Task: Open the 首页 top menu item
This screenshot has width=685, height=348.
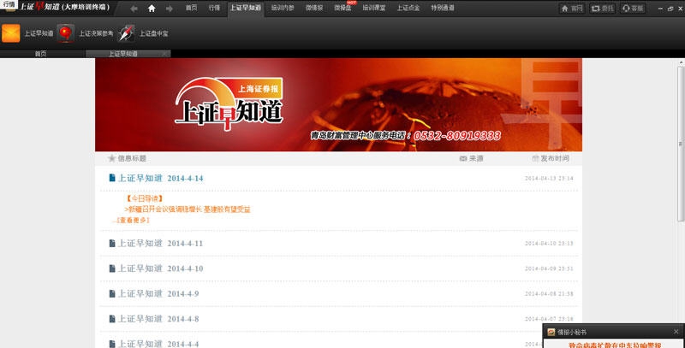Action: point(191,8)
